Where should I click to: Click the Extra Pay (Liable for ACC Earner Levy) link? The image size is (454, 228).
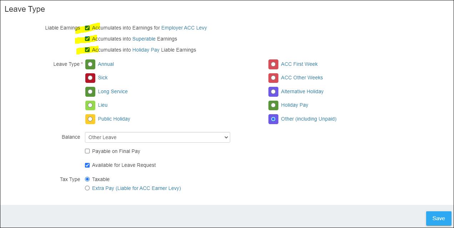(x=136, y=188)
